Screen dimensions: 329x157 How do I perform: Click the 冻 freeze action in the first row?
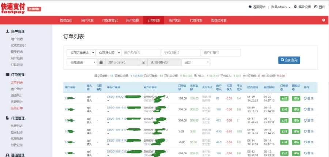[313, 98]
